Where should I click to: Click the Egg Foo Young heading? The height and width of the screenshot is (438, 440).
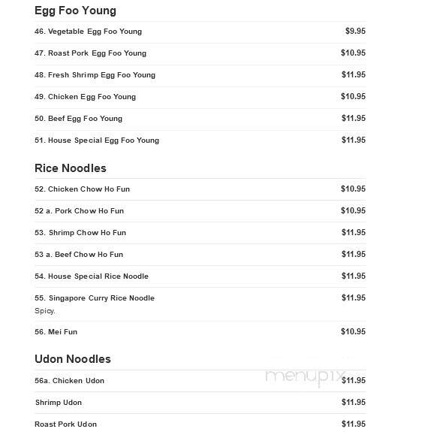75,11
